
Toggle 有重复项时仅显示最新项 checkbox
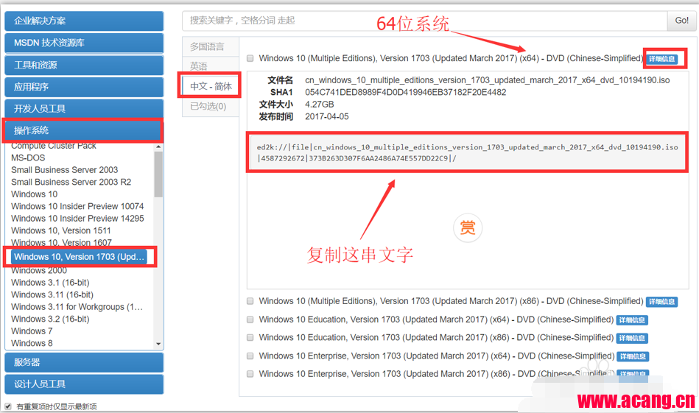point(8,406)
